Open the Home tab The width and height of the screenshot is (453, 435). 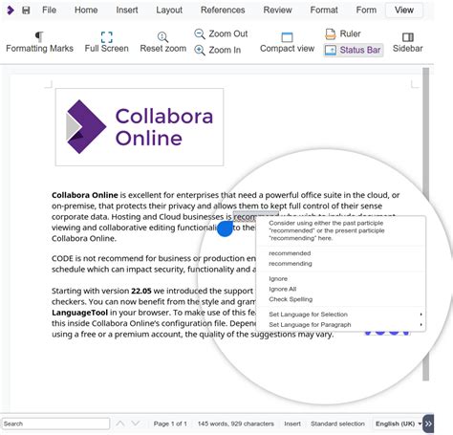tap(86, 11)
